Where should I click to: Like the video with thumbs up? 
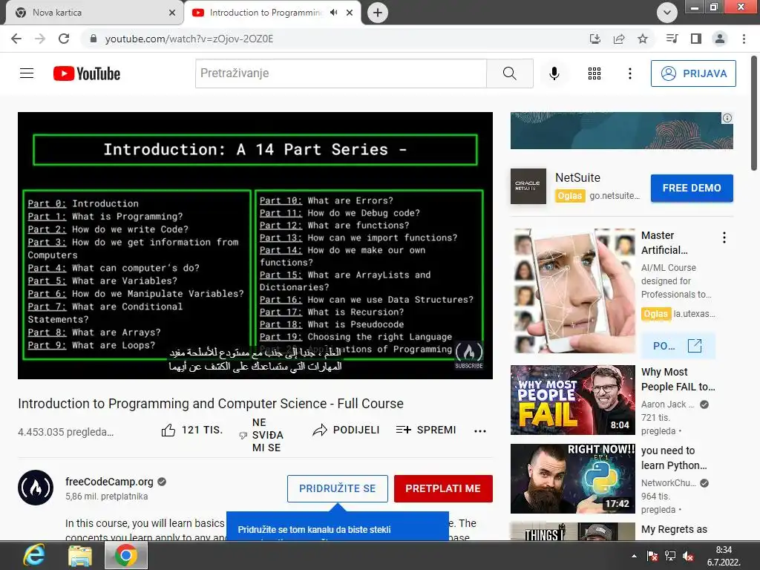[x=191, y=430]
